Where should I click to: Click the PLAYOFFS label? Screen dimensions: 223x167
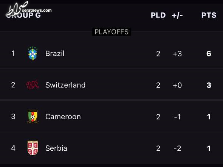[x=111, y=32]
